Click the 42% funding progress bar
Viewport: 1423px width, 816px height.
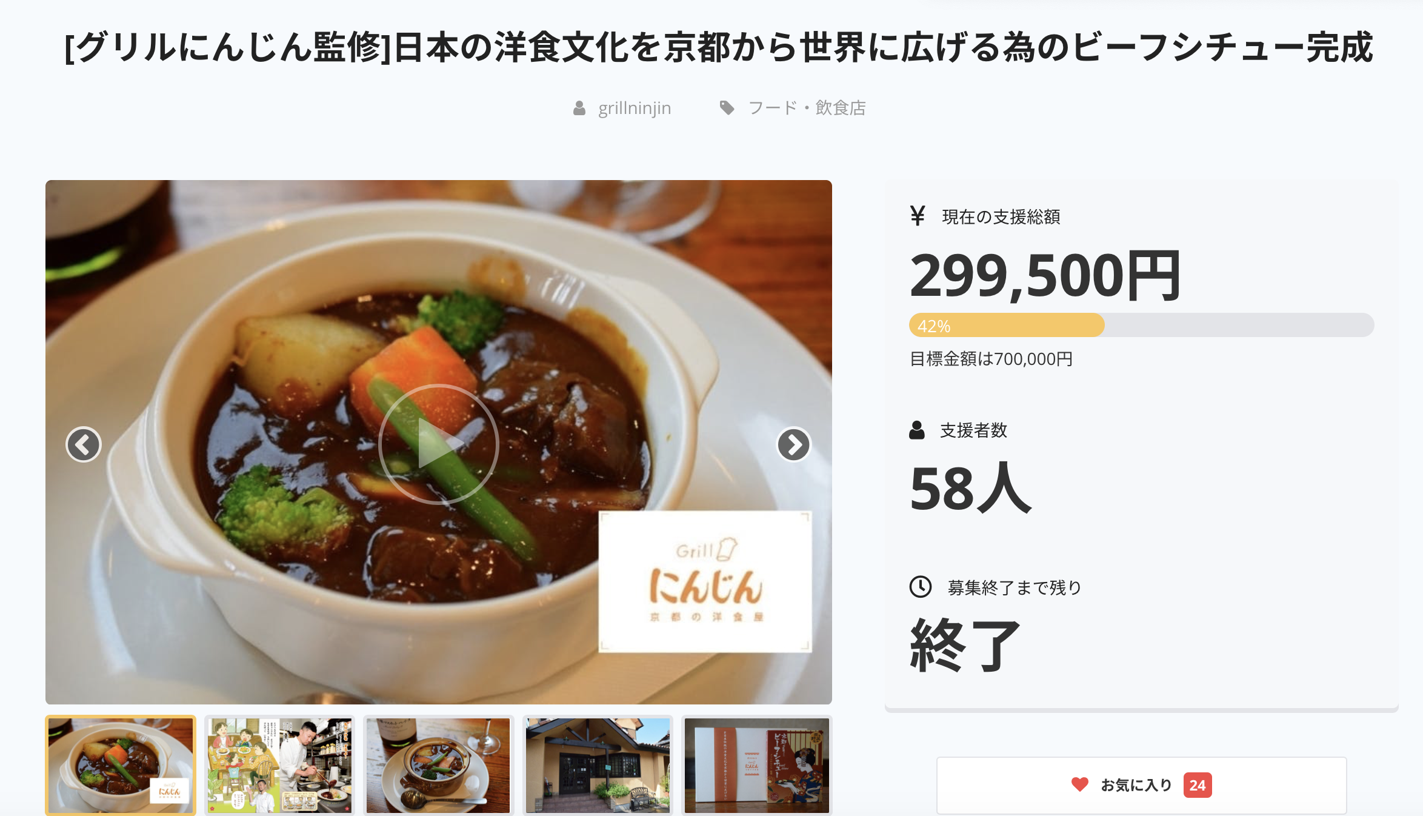click(x=1141, y=325)
